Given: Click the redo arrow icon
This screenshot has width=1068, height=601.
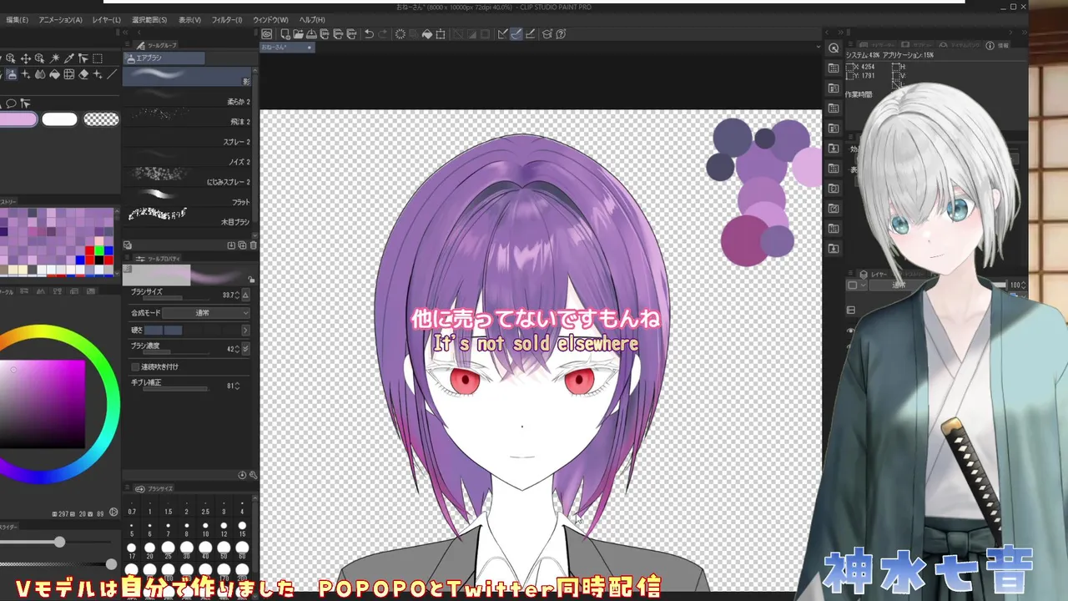Looking at the screenshot, I should click(383, 34).
